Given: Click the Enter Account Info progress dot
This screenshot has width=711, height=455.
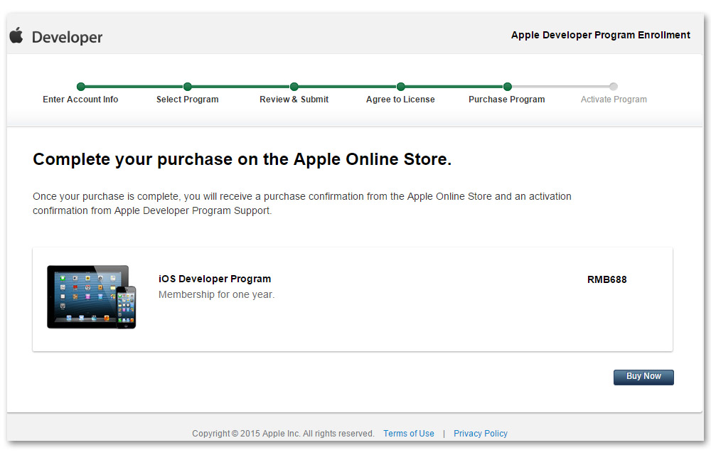Looking at the screenshot, I should (80, 86).
